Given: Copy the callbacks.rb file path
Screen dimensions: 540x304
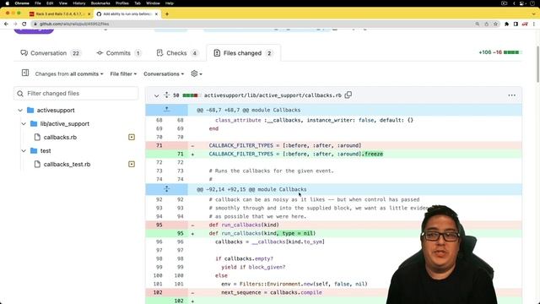Looking at the screenshot, I should [x=348, y=95].
